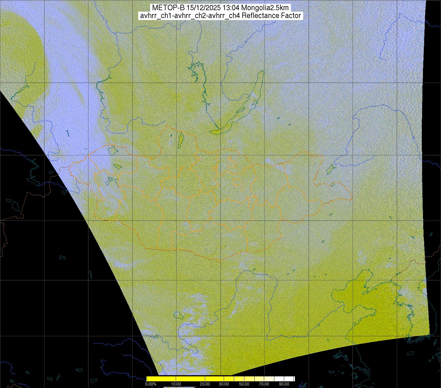Click the avhrr Reflectance Factor subtitle
441x388 pixels.
pos(221,16)
